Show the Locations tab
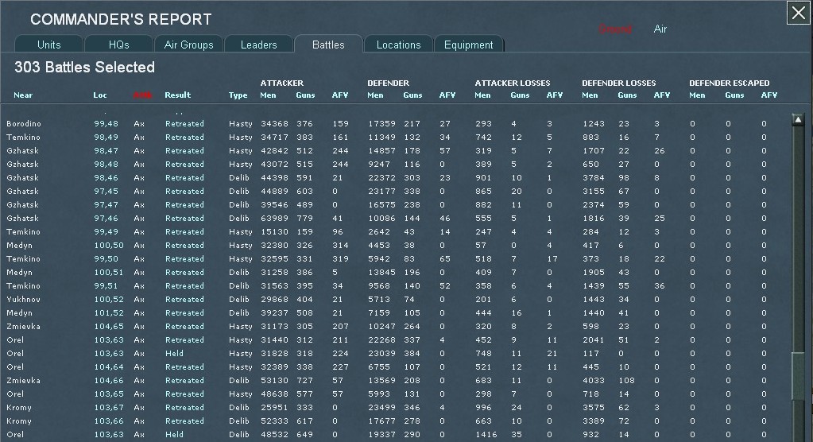This screenshot has width=813, height=442. click(x=398, y=45)
